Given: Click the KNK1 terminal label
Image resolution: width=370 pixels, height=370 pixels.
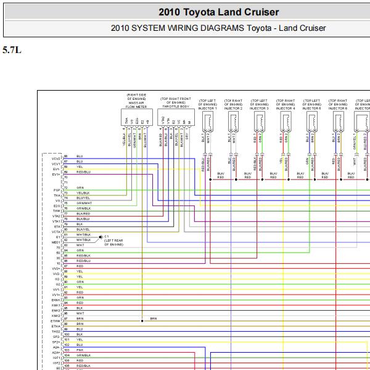Looking at the screenshot, I should pos(56,306).
